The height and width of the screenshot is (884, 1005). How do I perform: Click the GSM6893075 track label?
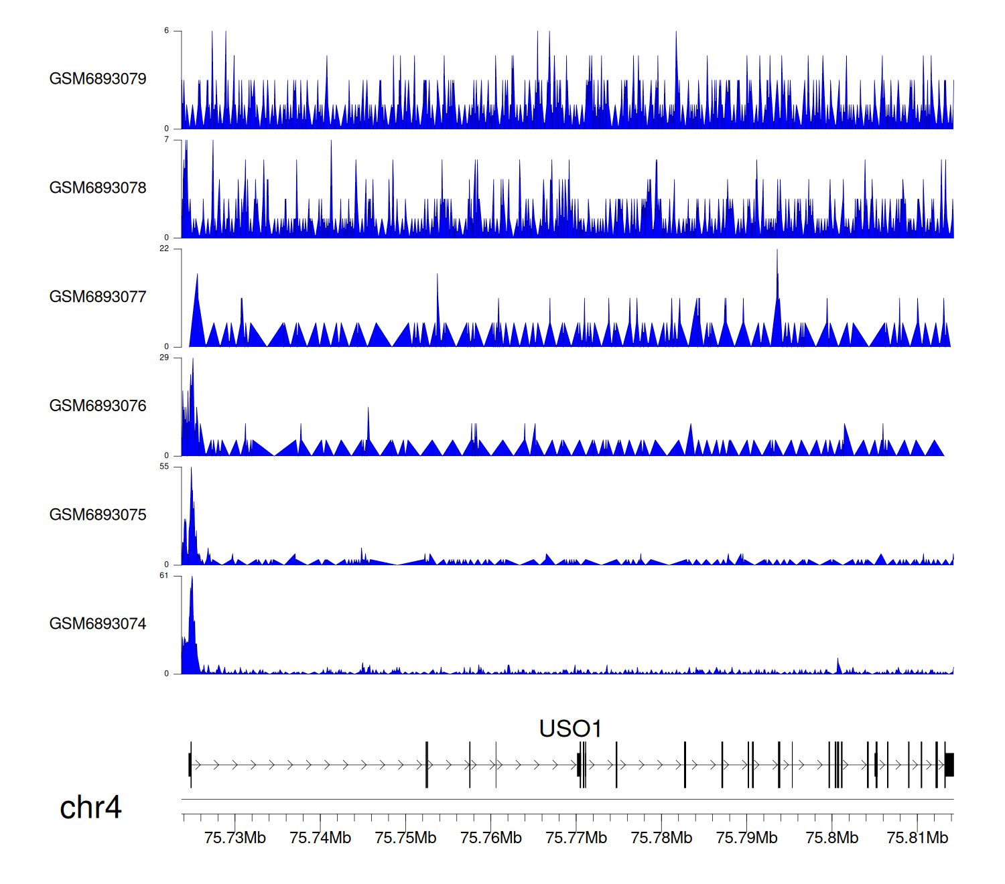coord(98,515)
